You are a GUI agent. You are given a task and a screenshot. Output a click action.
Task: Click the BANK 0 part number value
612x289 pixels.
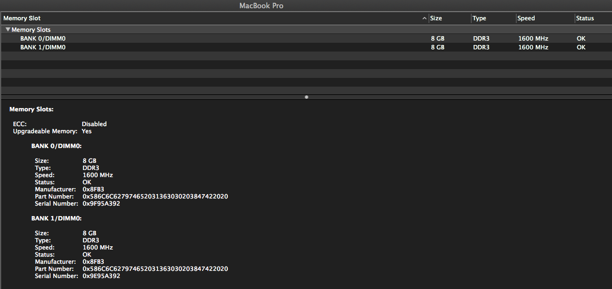[155, 196]
